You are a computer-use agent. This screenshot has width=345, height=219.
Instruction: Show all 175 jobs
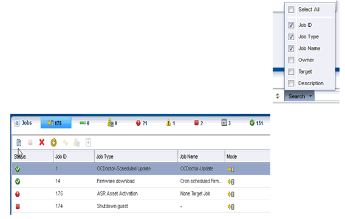[56, 123]
